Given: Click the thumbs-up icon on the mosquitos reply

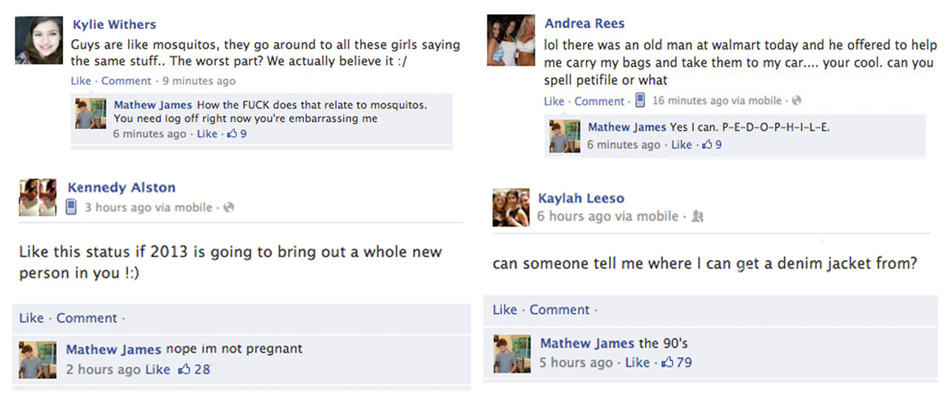Looking at the screenshot, I should point(232,134).
